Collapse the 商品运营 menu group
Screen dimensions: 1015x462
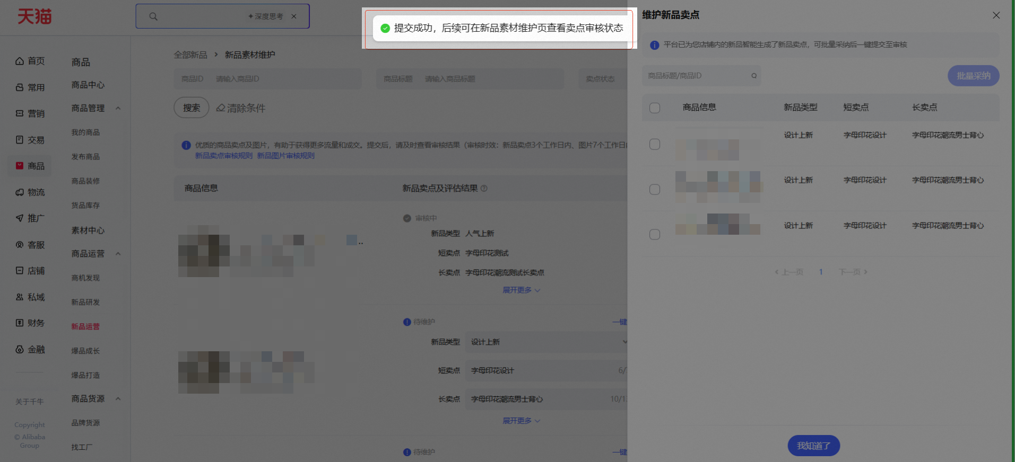tap(118, 254)
